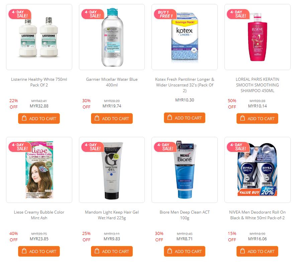Open the Liese Creamy Bubble Color image
Image resolution: width=297 pixels, height=262 pixels.
click(x=39, y=170)
